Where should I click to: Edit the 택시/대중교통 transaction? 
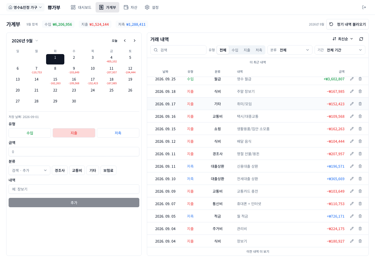click(352, 116)
